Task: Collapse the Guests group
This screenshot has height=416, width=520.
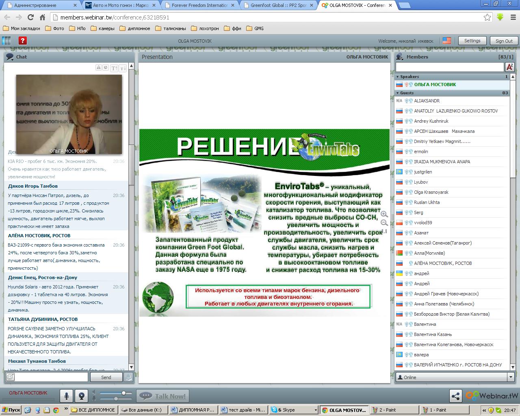Action: pos(398,93)
